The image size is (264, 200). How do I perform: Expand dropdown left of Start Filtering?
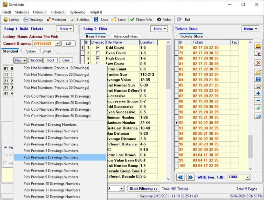(x=121, y=189)
